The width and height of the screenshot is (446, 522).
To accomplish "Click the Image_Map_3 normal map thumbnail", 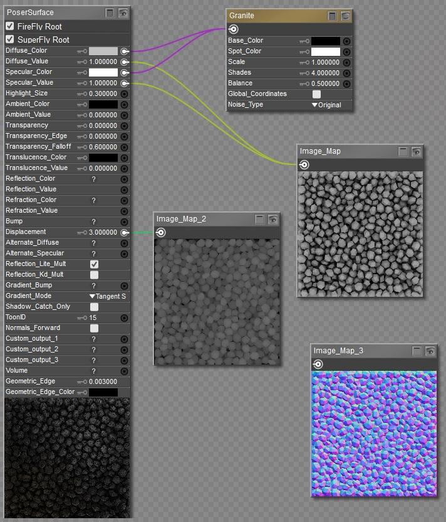I will [374, 434].
